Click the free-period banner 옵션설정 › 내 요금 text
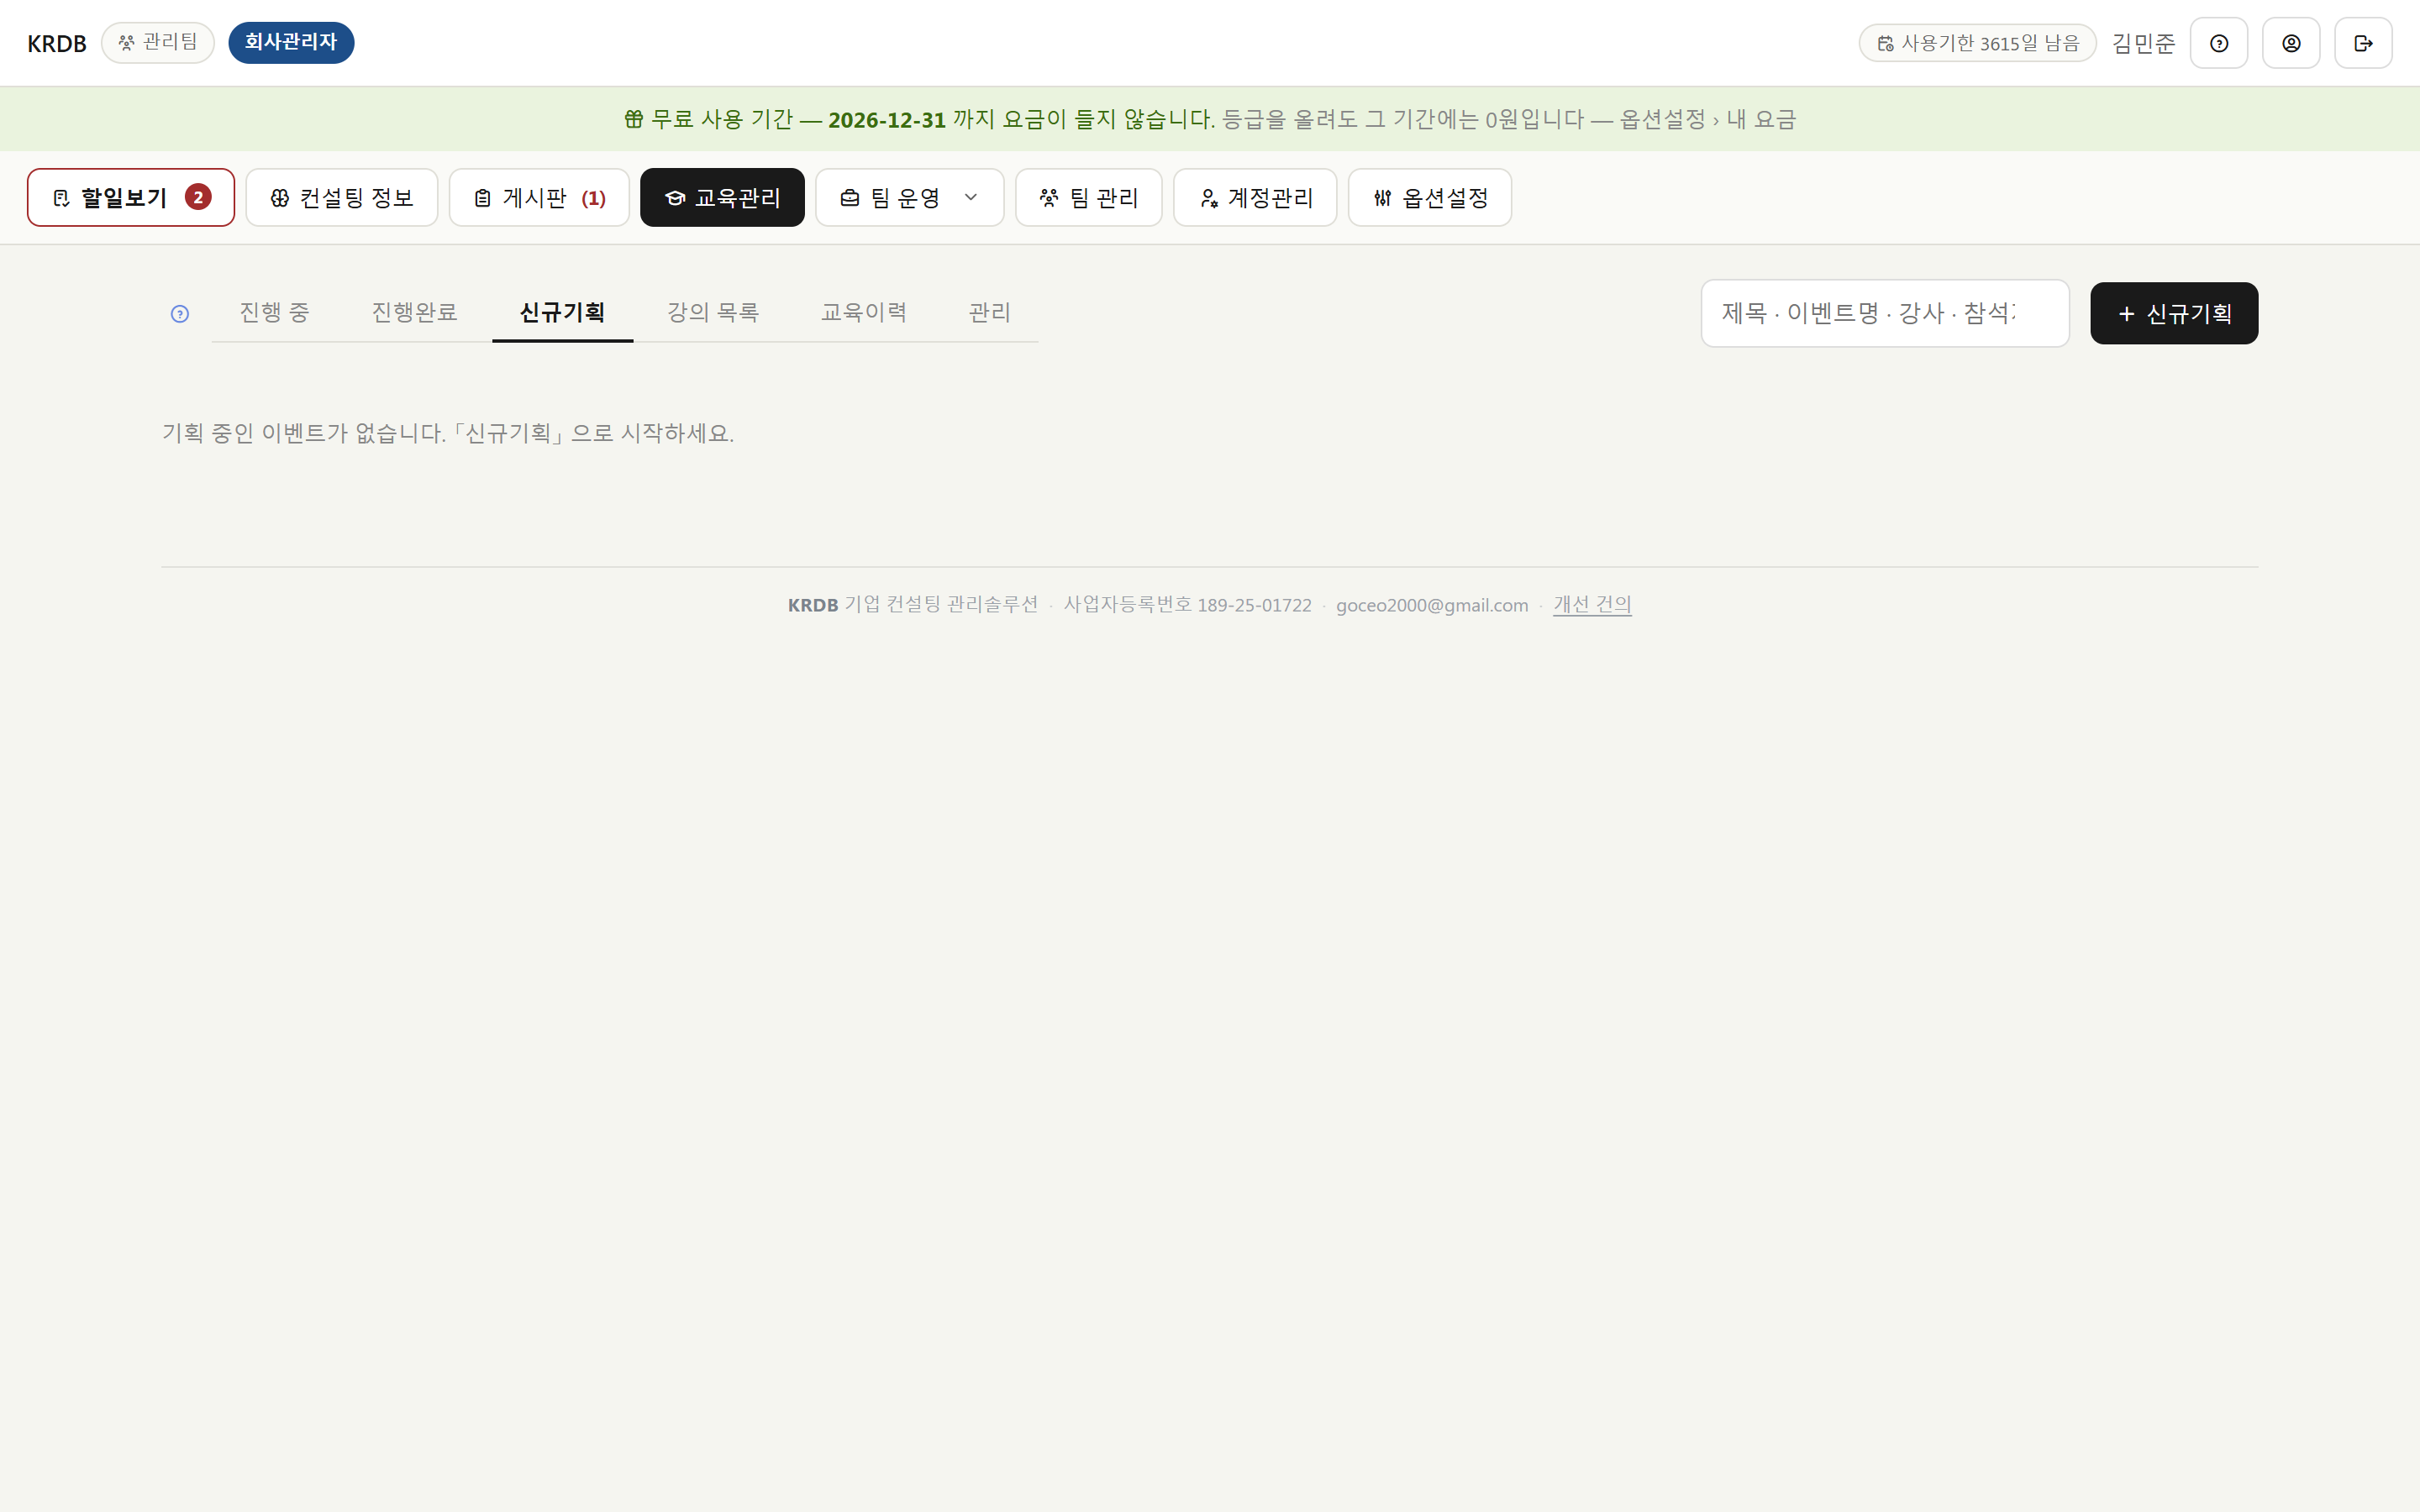Image resolution: width=2420 pixels, height=1512 pixels. click(x=1708, y=119)
